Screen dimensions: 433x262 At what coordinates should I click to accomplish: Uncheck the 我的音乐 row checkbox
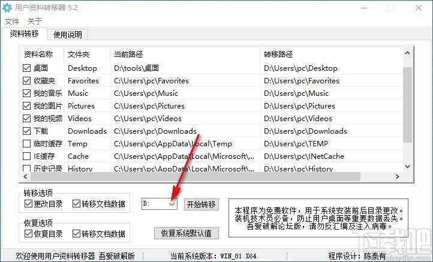click(26, 93)
